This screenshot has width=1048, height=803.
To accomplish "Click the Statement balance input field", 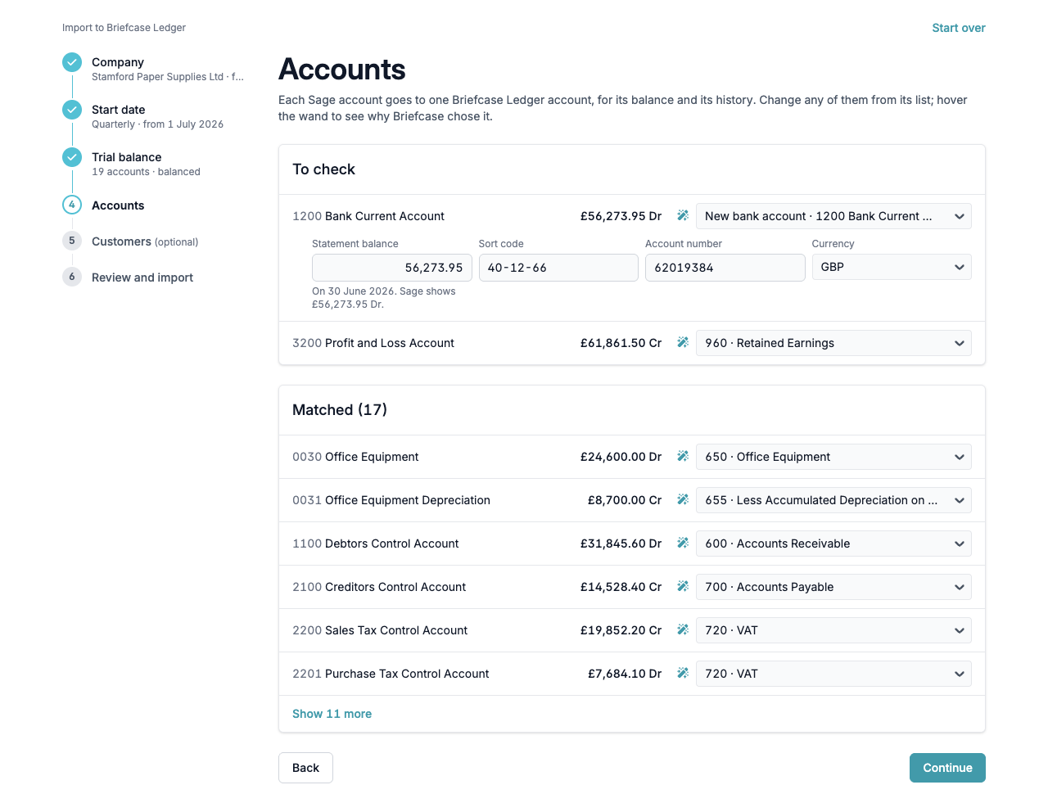I will (392, 268).
